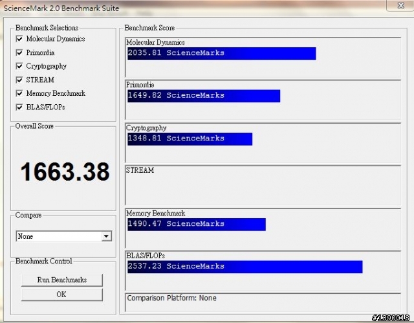This screenshot has height=323, width=414.
Task: Select the Primordia 1649.82 score bar
Action: click(204, 96)
